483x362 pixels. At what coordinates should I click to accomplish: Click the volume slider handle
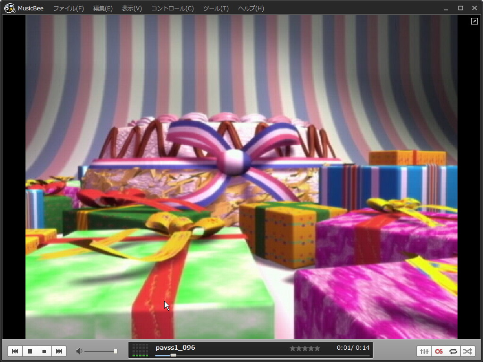(x=116, y=351)
